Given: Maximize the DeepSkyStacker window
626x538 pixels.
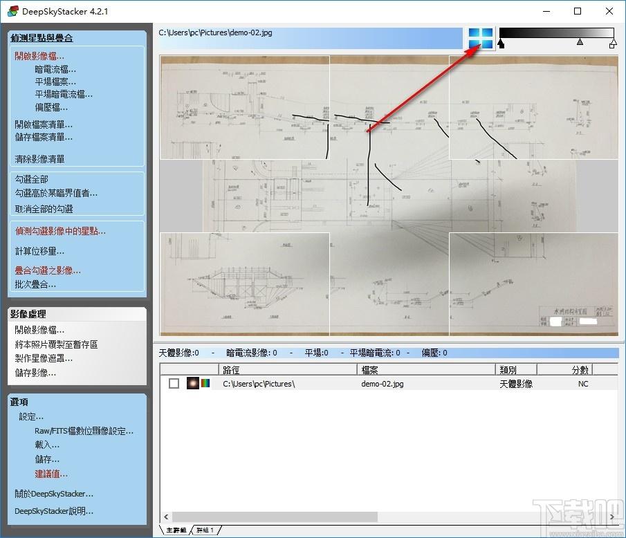Looking at the screenshot, I should tap(578, 11).
